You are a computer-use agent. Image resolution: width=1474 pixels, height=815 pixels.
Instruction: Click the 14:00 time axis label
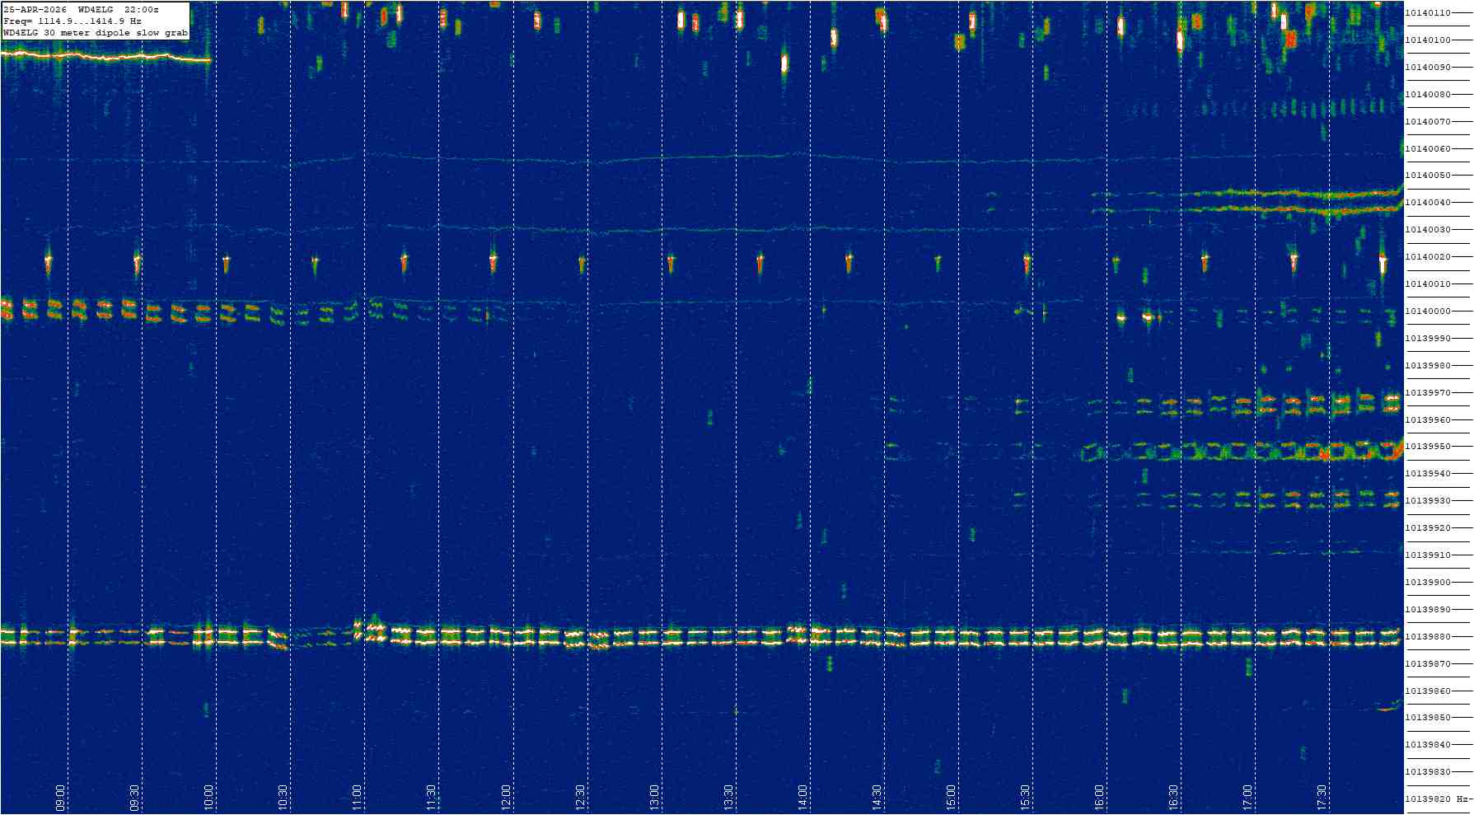coord(803,797)
